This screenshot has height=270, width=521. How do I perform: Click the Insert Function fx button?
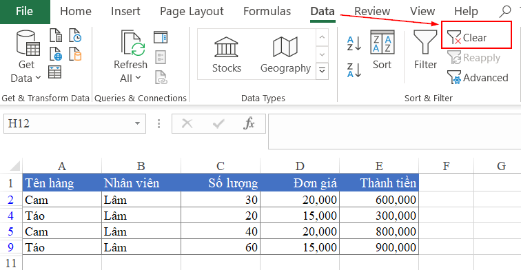pos(249,123)
